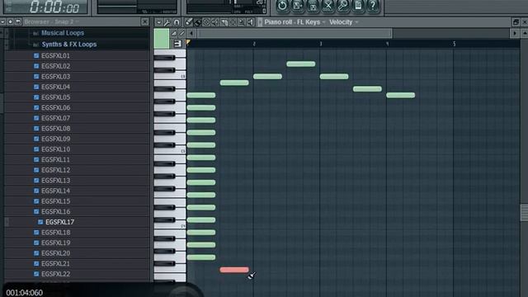Select the Draw pencil tool
Screen dimensions: 528x297
pos(189,22)
